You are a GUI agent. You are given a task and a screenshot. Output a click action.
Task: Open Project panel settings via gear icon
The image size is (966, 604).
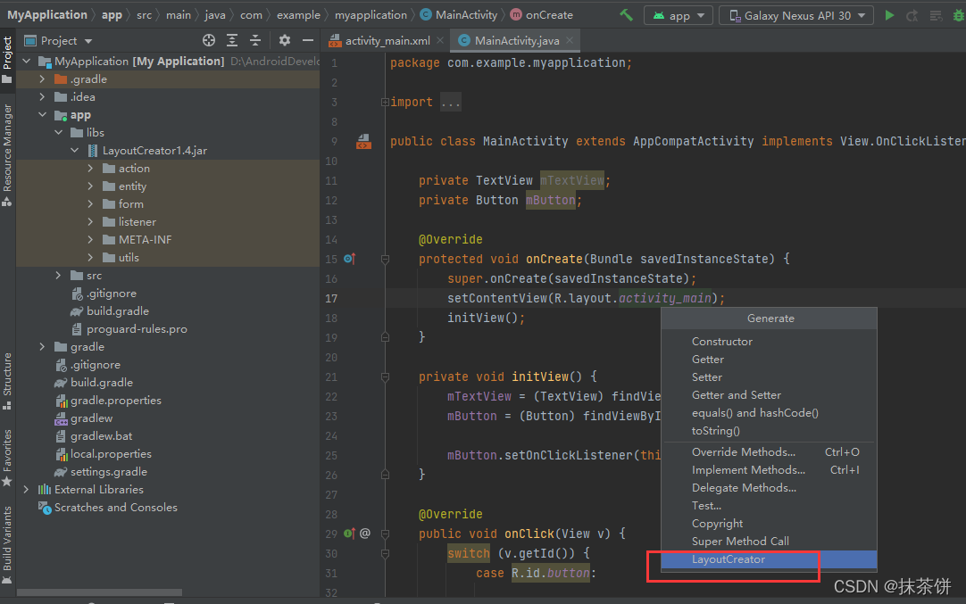[x=283, y=40]
